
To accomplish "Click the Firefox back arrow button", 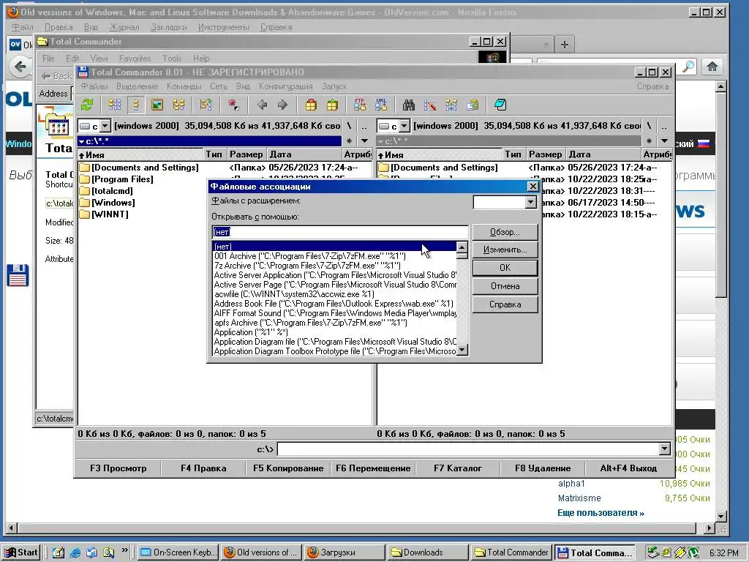I will pos(20,67).
